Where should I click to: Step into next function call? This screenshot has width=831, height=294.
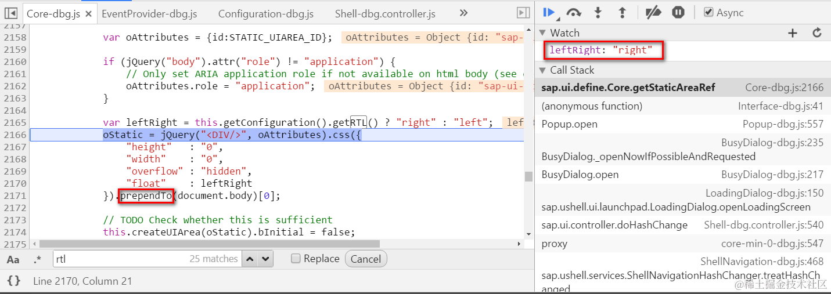598,12
